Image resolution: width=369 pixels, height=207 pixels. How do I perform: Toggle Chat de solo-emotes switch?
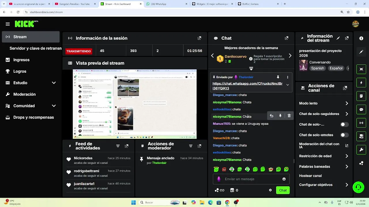(x=344, y=135)
